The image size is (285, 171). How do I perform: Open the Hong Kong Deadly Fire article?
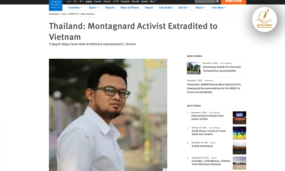tap(222, 69)
